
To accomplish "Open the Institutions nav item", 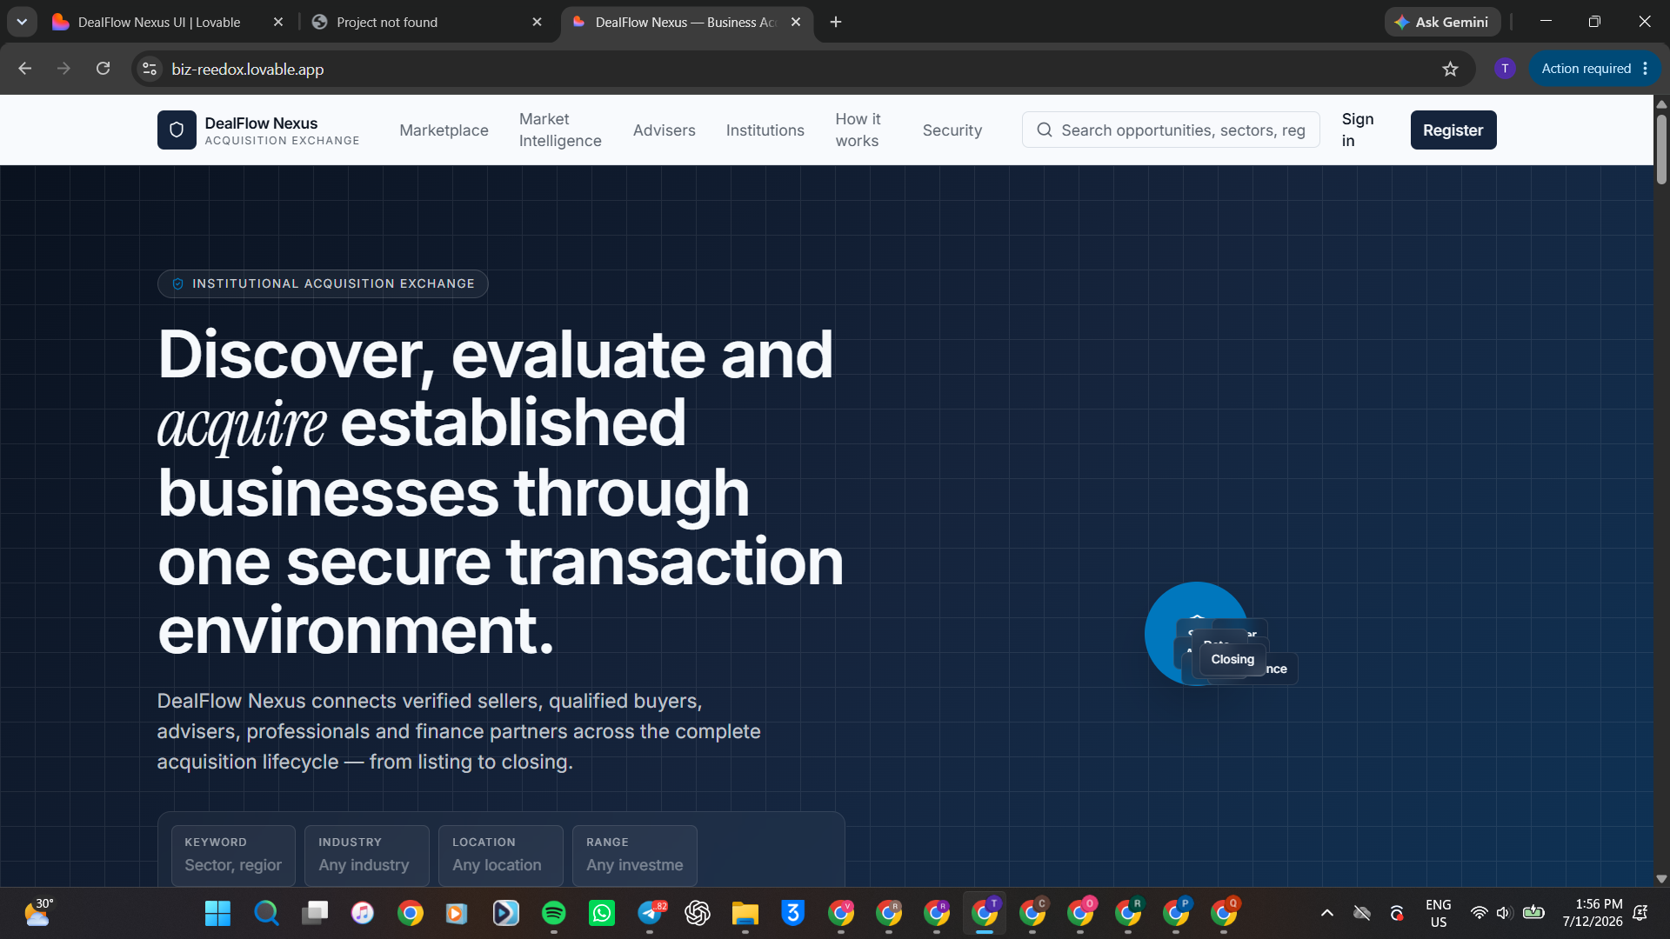I will click(765, 130).
